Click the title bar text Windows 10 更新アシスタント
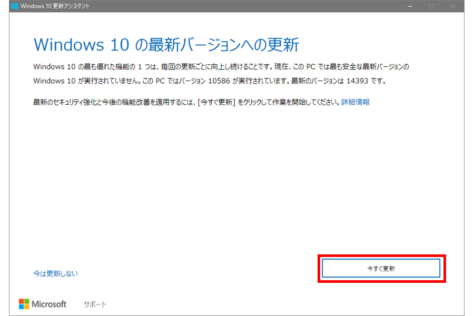 click(55, 6)
